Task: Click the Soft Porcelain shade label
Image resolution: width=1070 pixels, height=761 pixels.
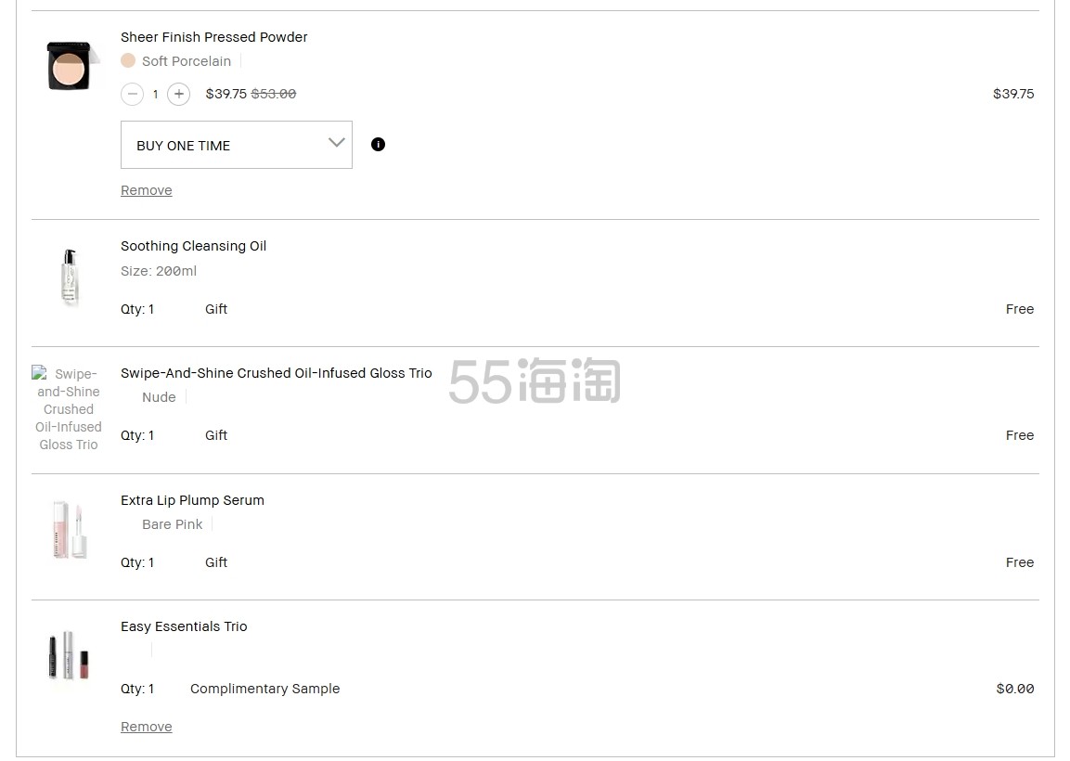Action: pos(187,61)
